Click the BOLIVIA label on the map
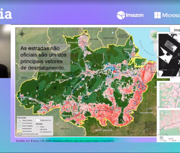The width and height of the screenshot is (180, 153). [65, 129]
